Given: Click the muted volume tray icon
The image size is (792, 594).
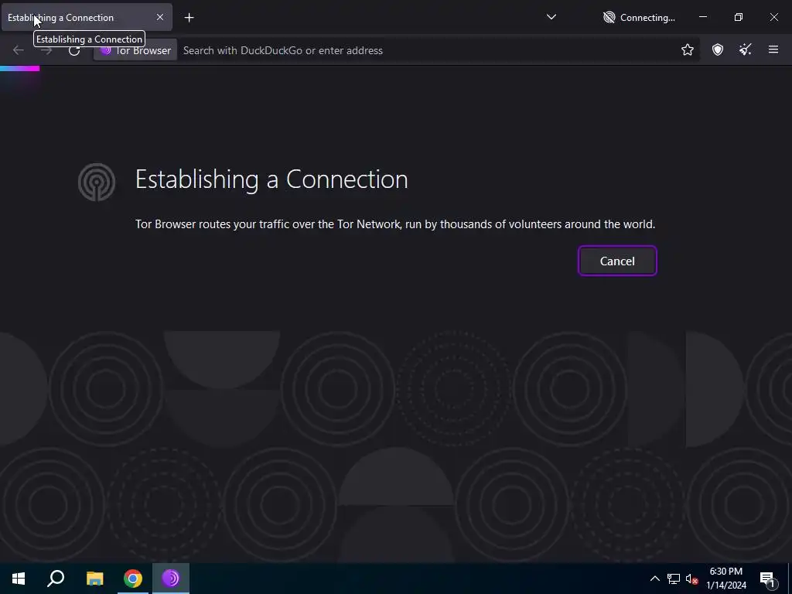Looking at the screenshot, I should [x=691, y=579].
